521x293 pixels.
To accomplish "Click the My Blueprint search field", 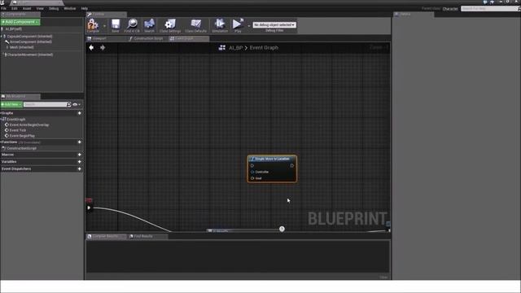I will pos(45,105).
